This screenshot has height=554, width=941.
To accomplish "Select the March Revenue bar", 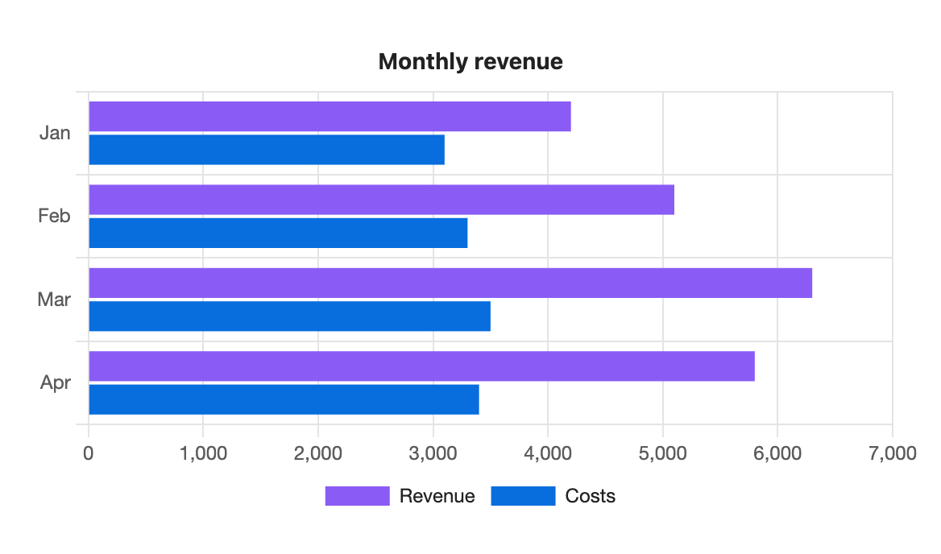I will (x=450, y=283).
